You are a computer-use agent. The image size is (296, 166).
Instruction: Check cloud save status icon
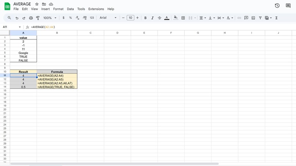coord(51,4)
